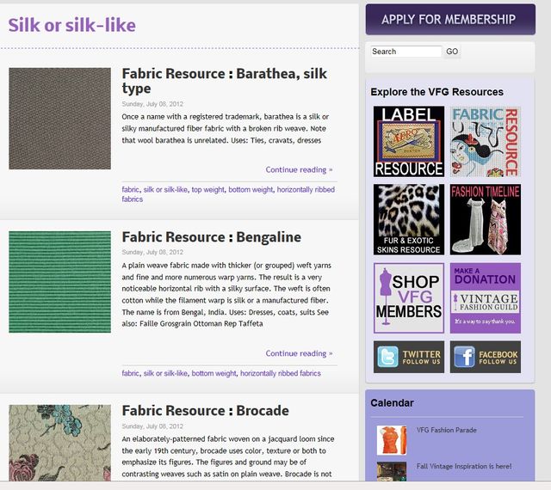
Task: Open the Label Resource icon
Action: pos(409,142)
